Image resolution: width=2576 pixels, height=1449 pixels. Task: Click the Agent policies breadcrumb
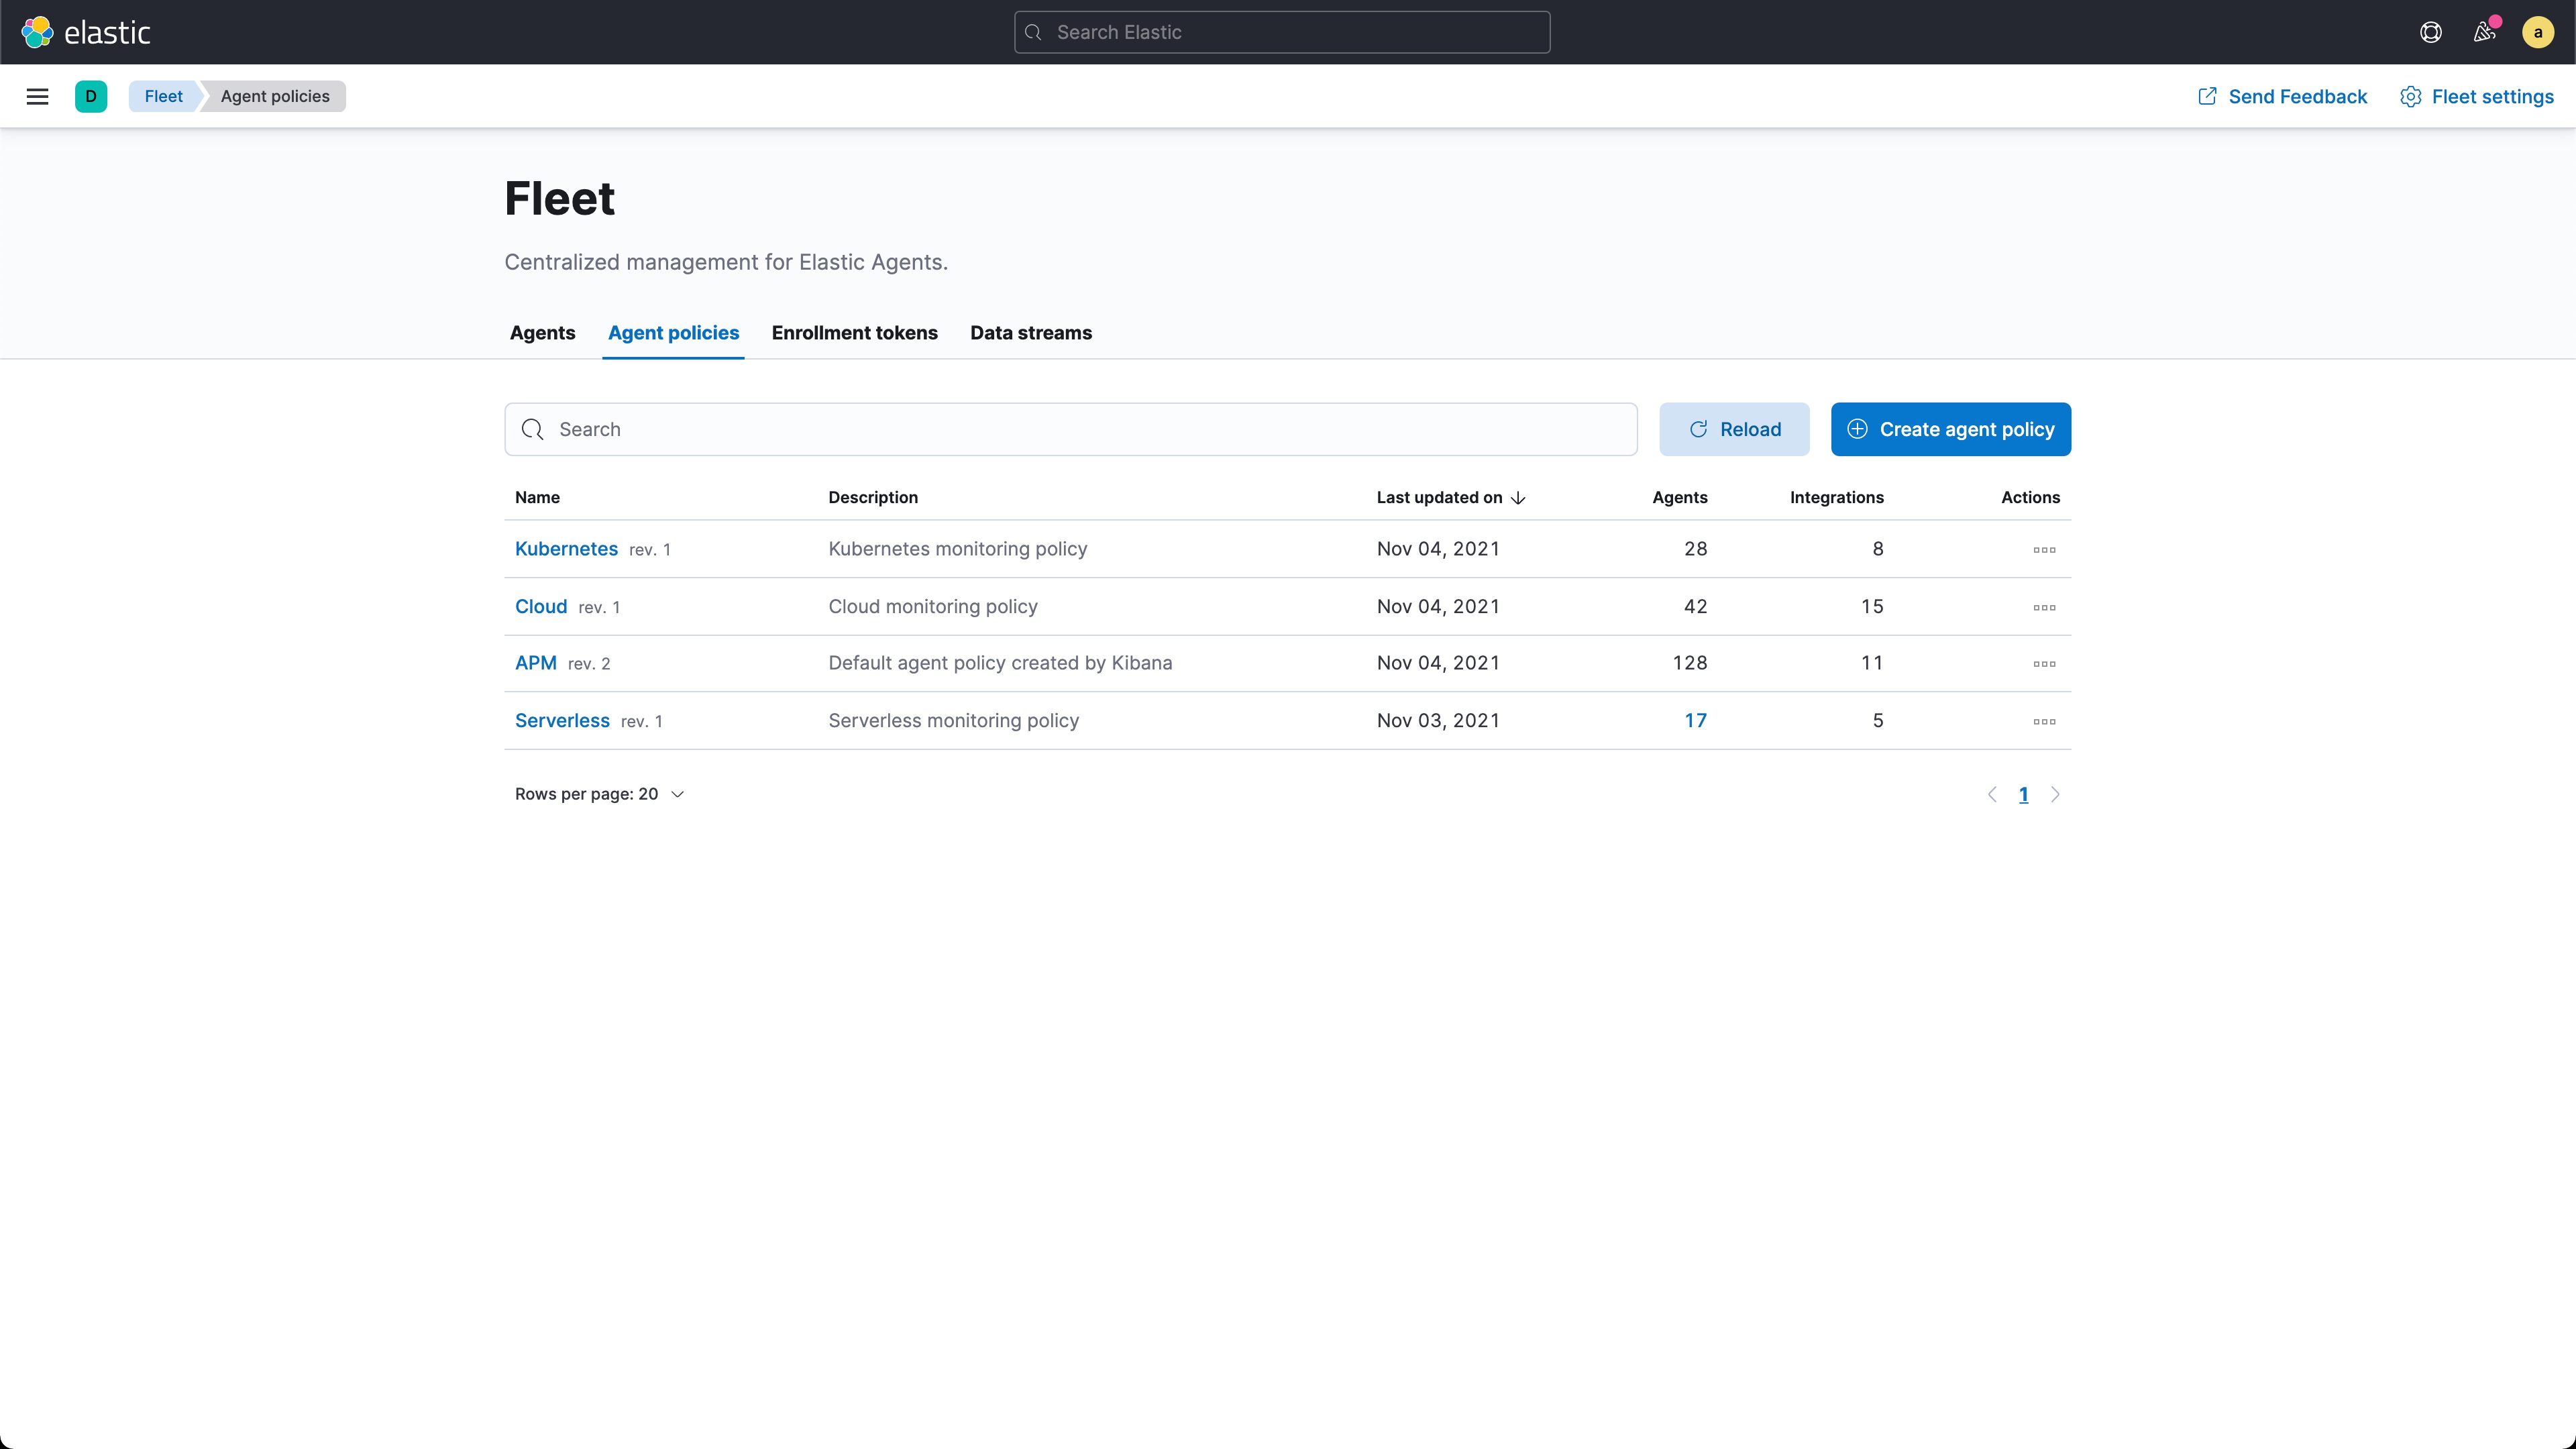(275, 96)
